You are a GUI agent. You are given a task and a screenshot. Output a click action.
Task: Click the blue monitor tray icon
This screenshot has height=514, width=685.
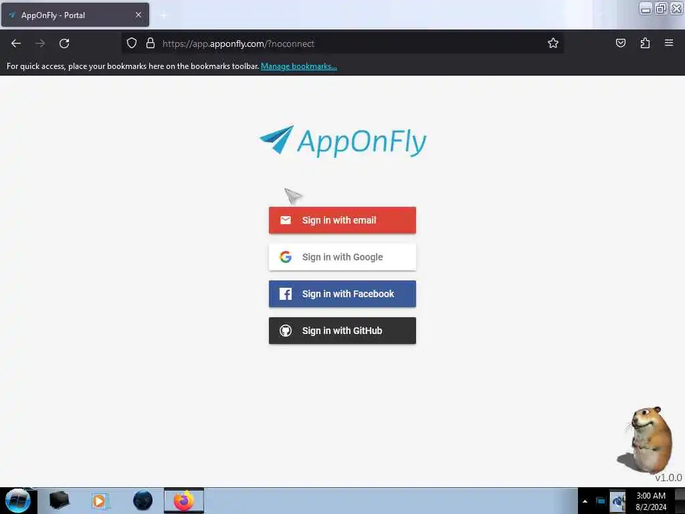coord(601,501)
